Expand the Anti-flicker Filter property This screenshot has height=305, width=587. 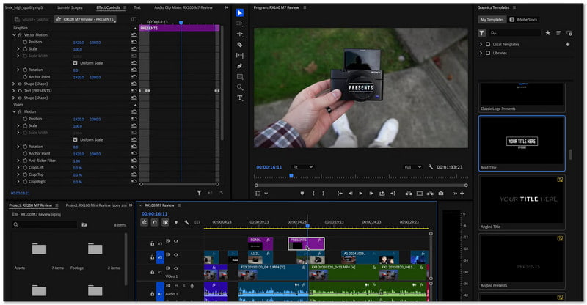18,161
